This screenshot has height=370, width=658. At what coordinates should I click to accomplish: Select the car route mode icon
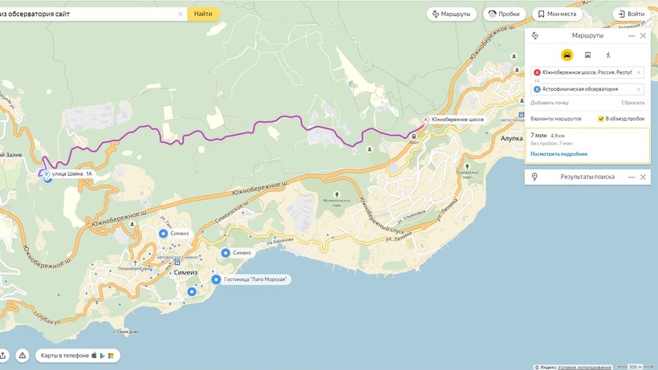point(567,55)
